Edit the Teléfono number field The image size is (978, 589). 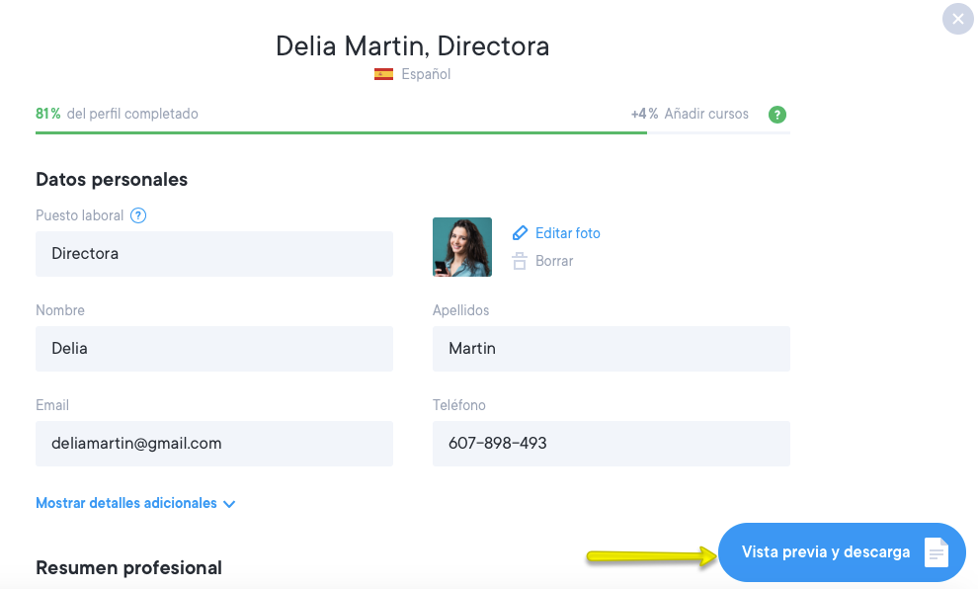pyautogui.click(x=611, y=444)
